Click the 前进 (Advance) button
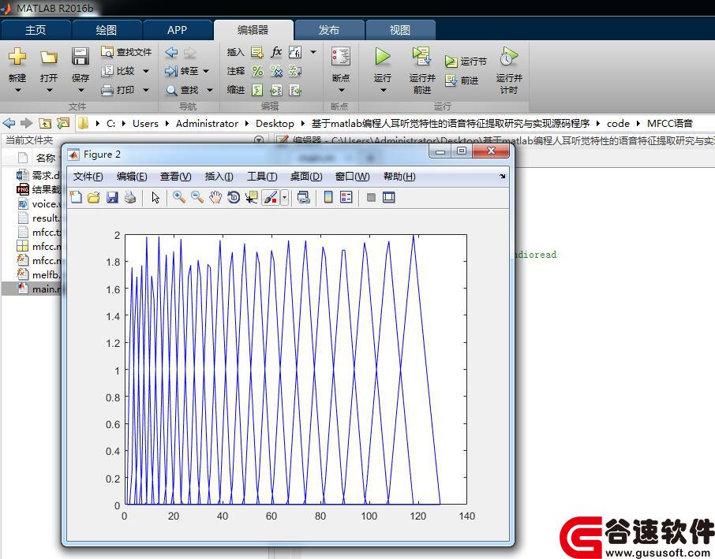The image size is (715, 559). (x=462, y=80)
